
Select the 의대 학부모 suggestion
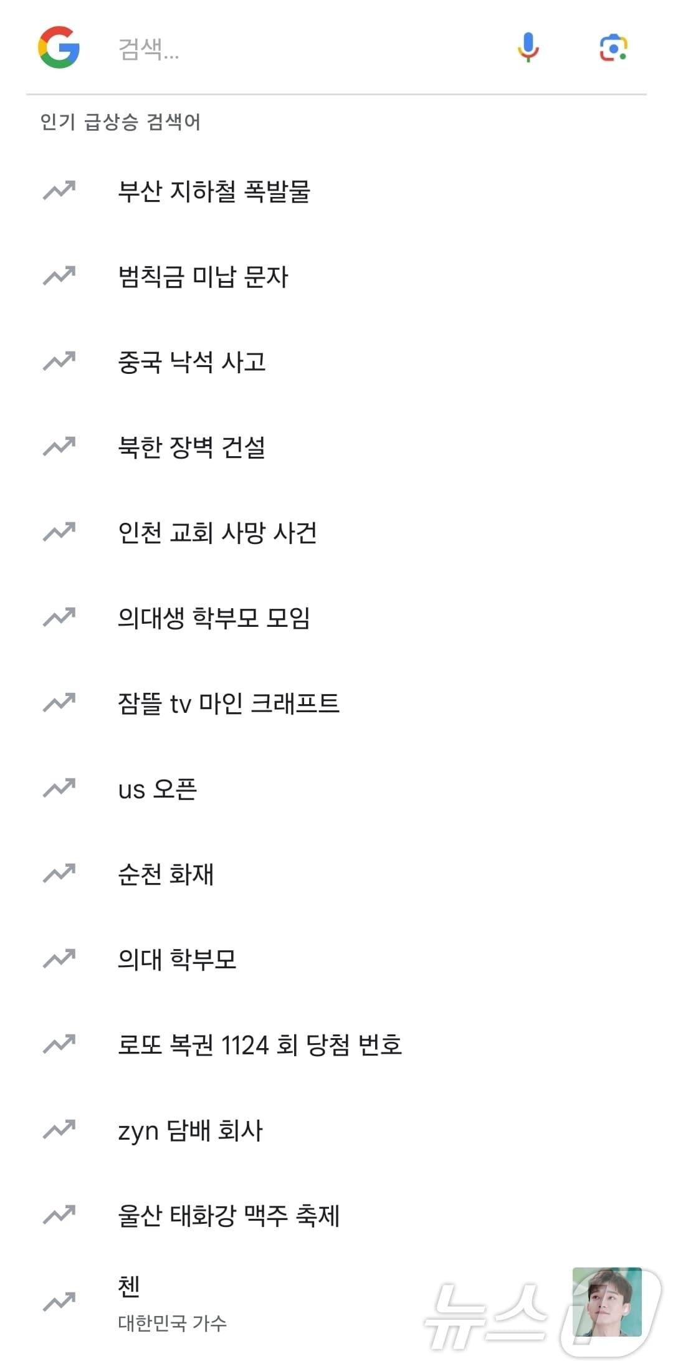177,959
